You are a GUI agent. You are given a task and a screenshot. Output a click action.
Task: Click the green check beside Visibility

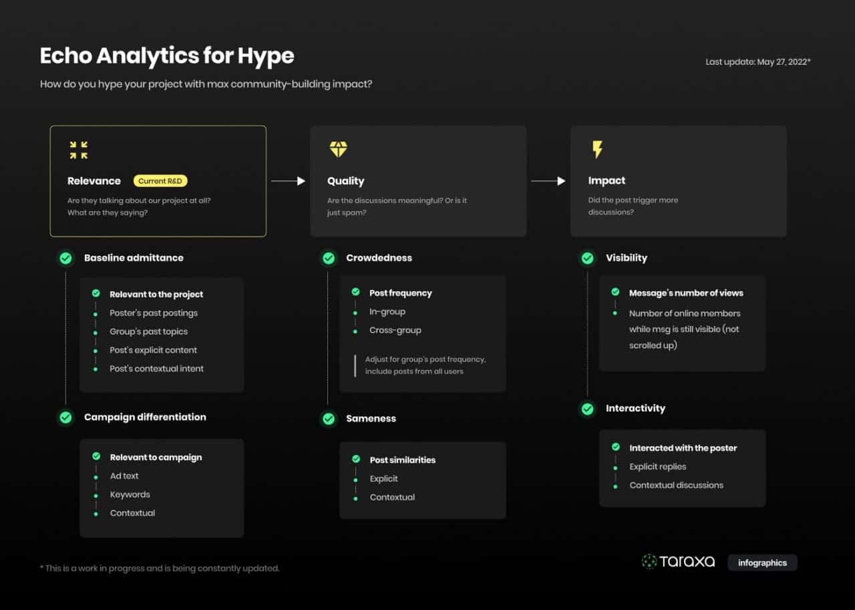coord(587,258)
